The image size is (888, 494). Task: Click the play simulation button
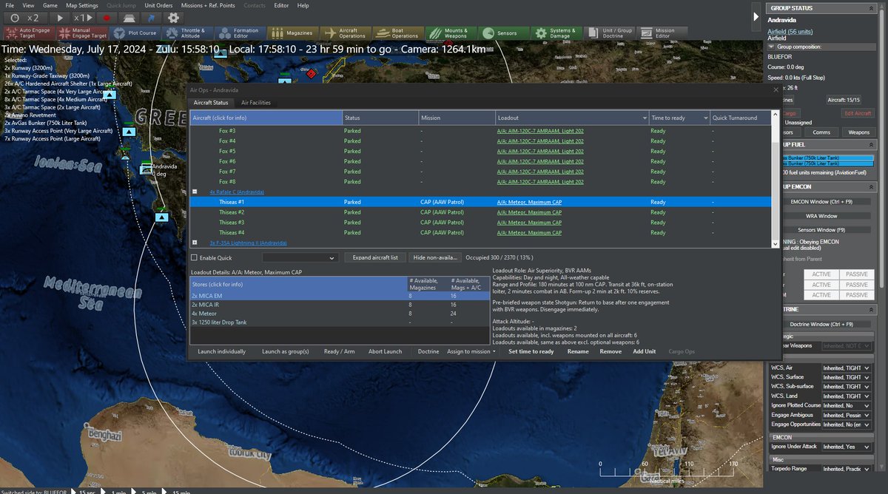pyautogui.click(x=60, y=17)
